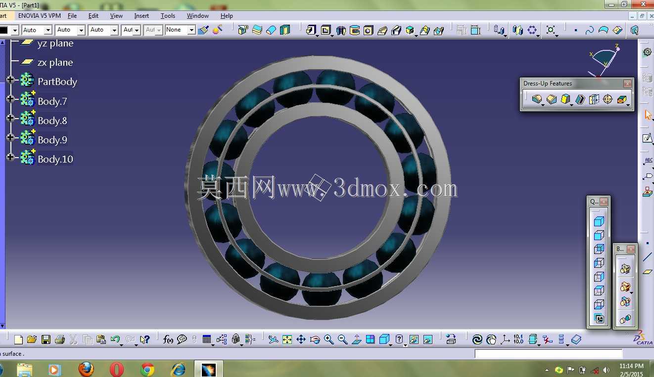Click the Named Views icon in quick view toolbar

click(599, 319)
